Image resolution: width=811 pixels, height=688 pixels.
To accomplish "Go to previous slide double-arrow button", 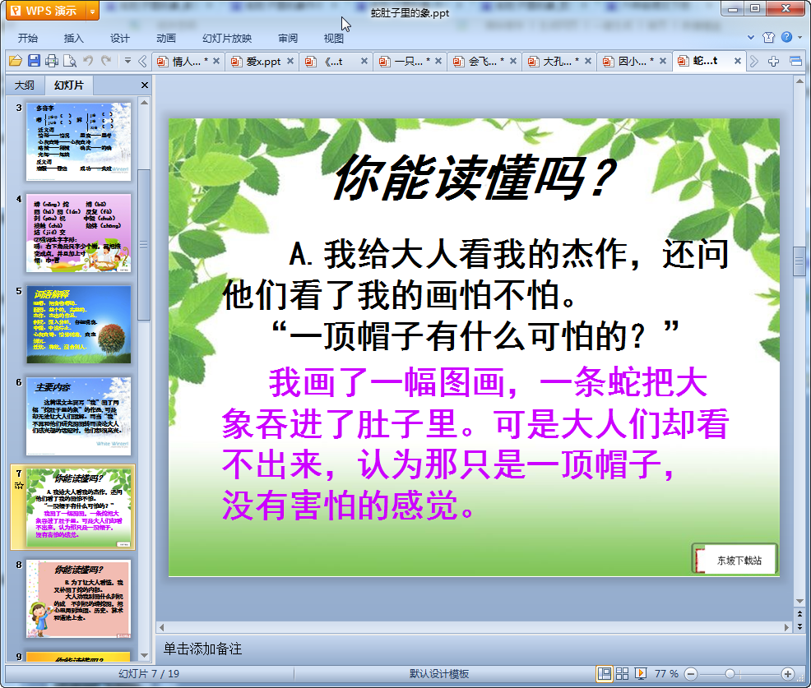I will click(x=799, y=614).
